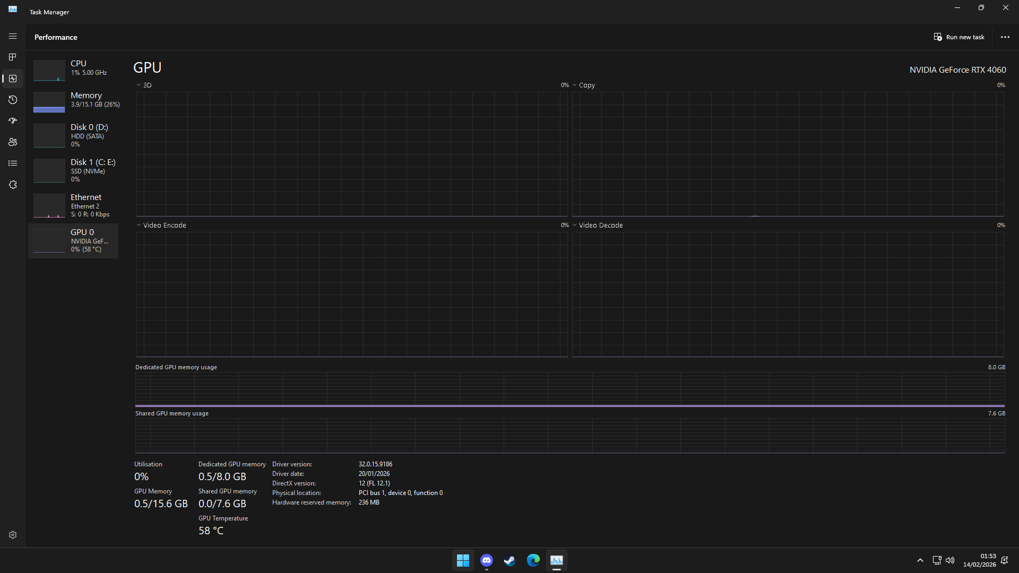Screen dimensions: 1019x573
Task: Click the Run new task button
Action: tap(959, 37)
